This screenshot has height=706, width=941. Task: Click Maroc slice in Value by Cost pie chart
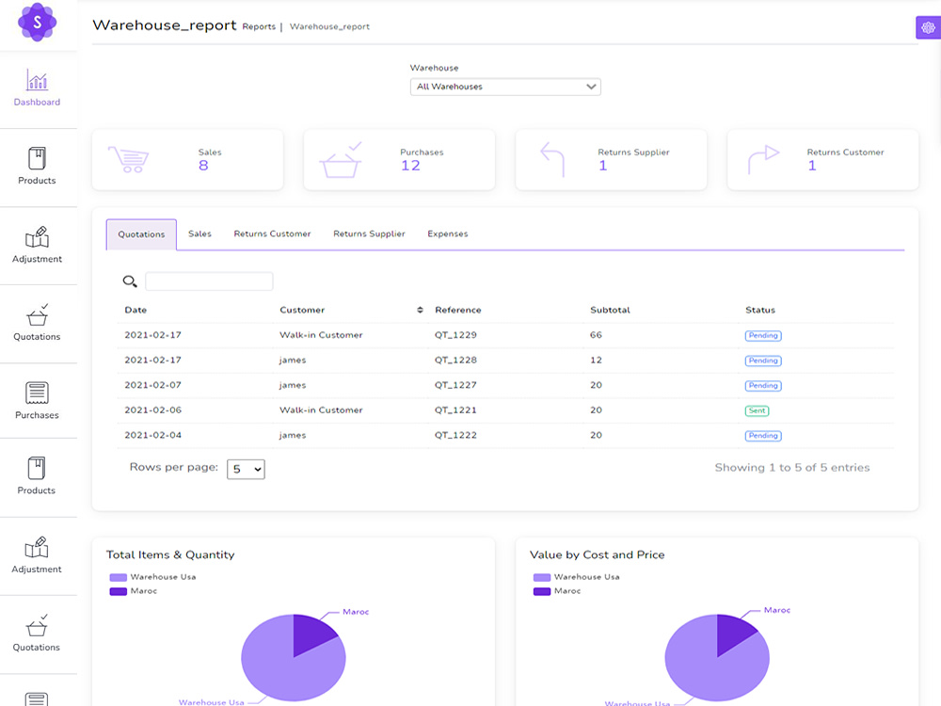[733, 633]
